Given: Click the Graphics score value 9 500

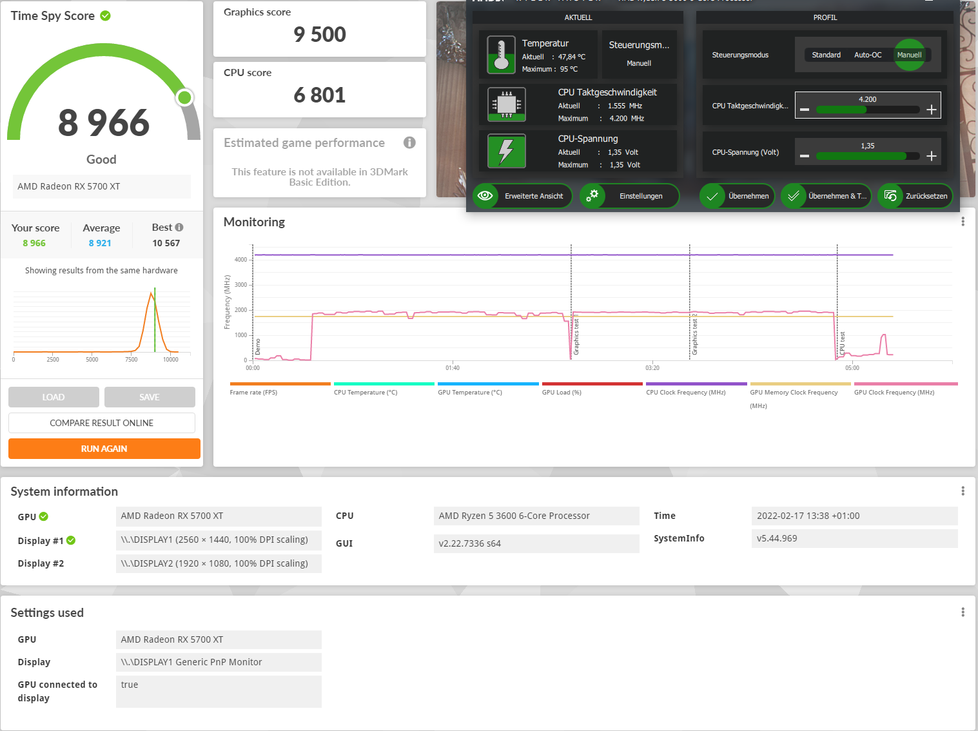Looking at the screenshot, I should pyautogui.click(x=320, y=34).
